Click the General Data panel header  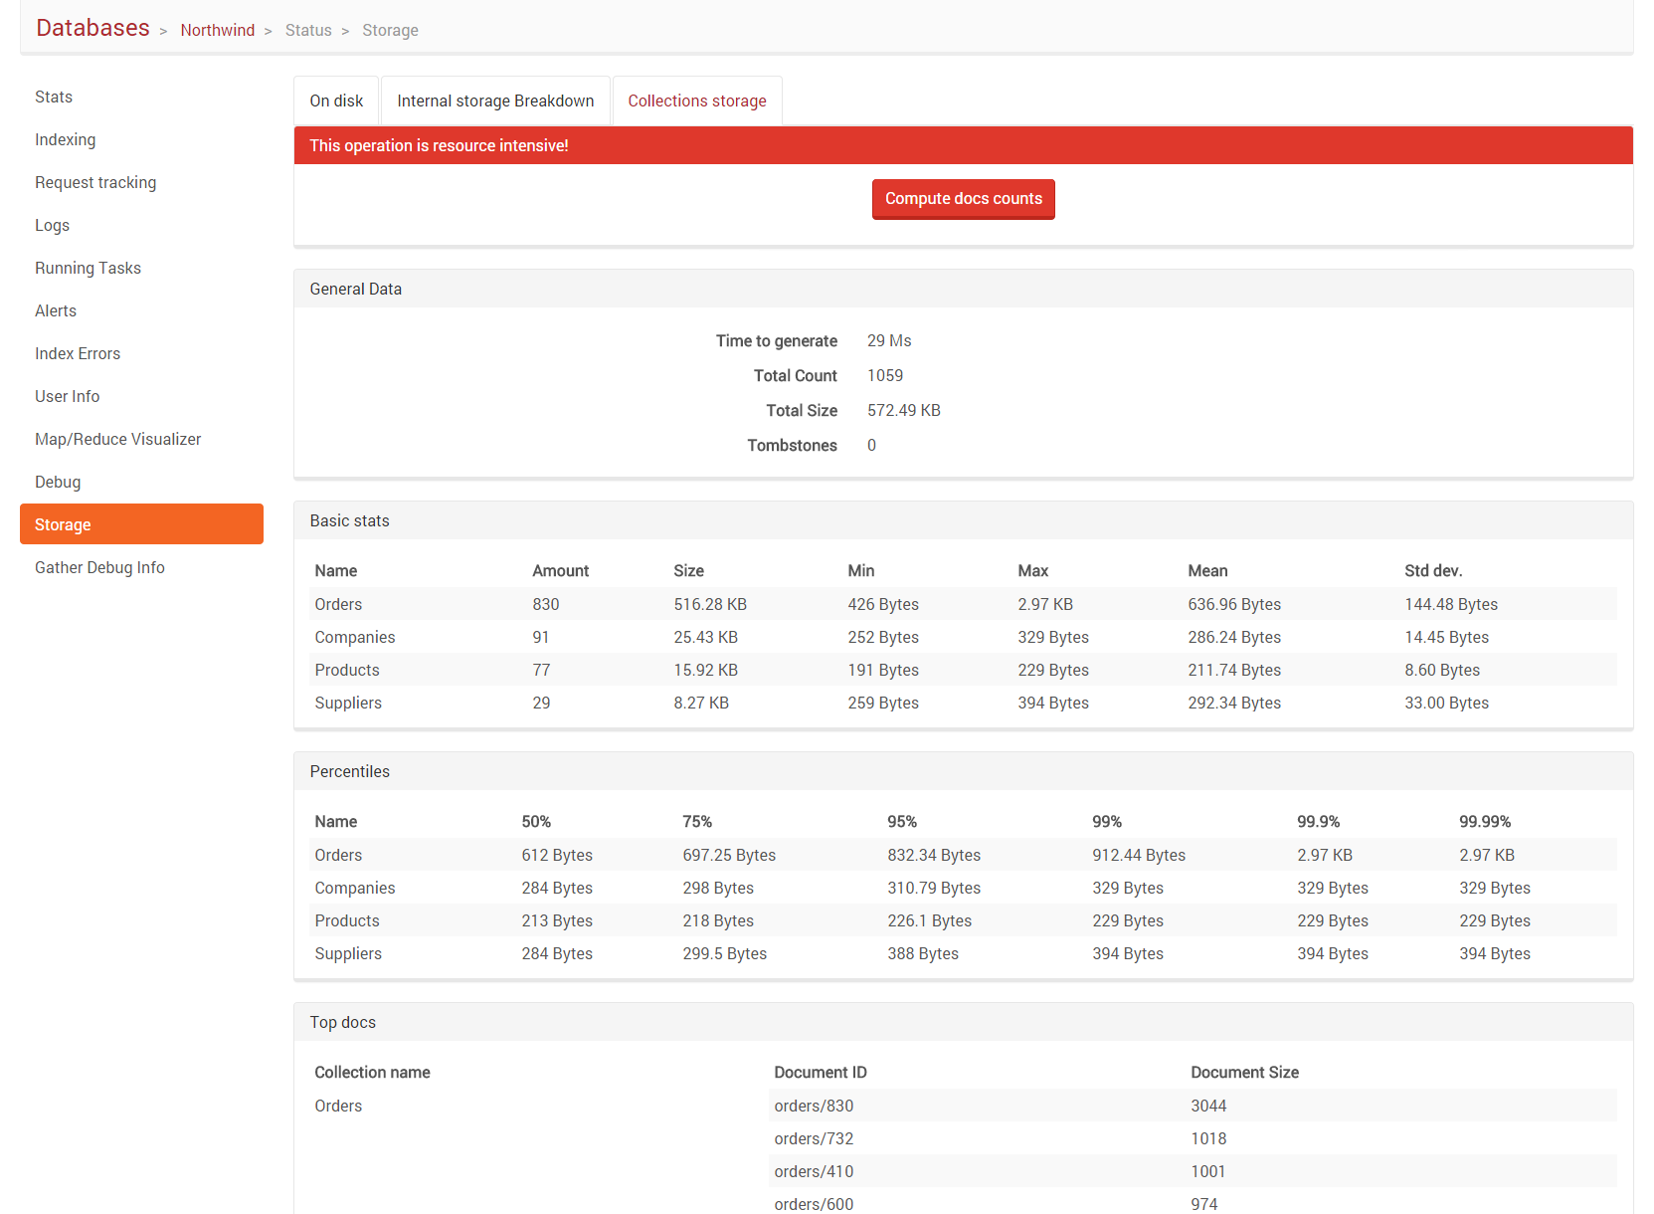point(963,289)
